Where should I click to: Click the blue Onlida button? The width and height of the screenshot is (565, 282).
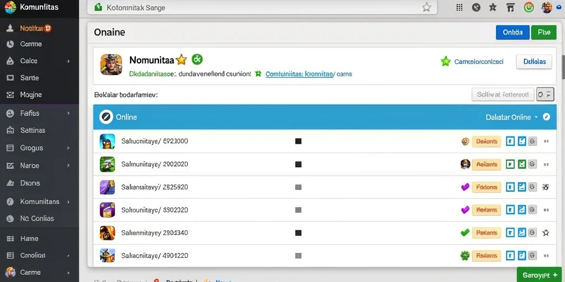coord(513,32)
